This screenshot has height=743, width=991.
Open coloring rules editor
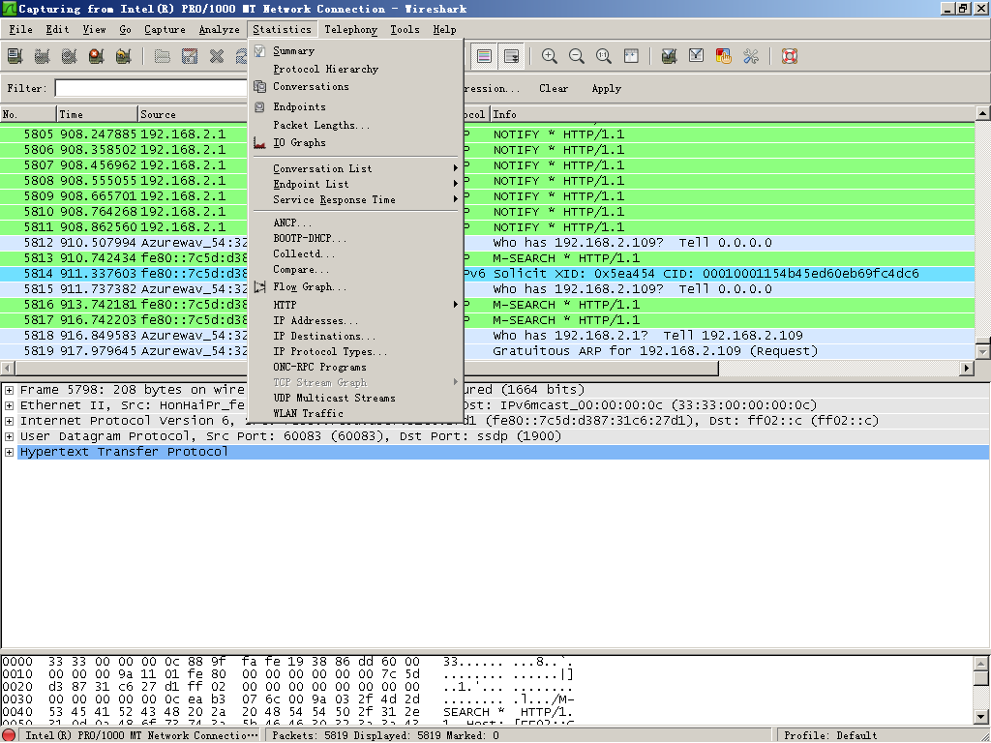(724, 56)
